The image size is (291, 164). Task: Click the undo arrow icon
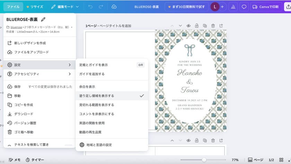(90, 7)
